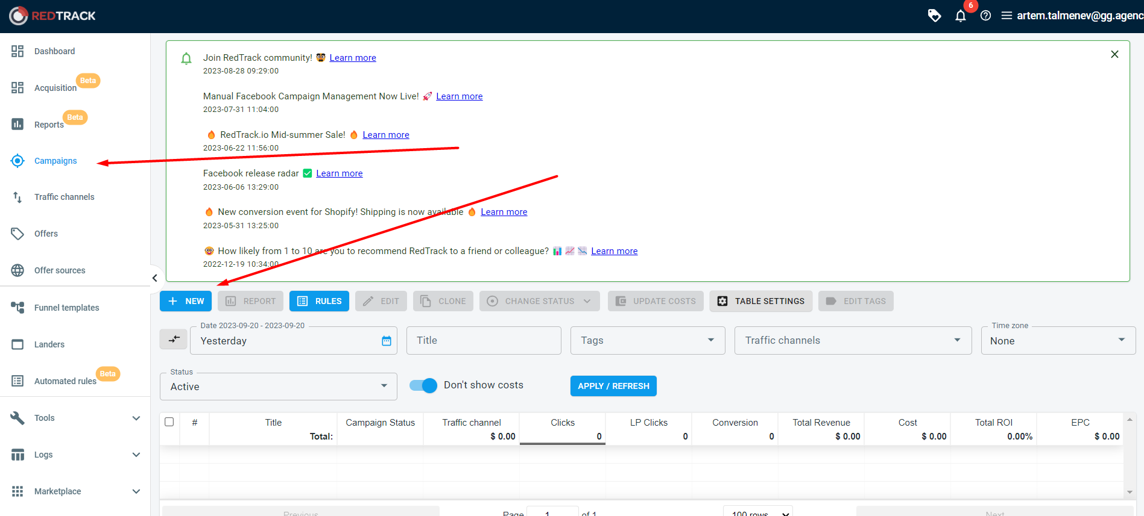
Task: Open Learn more link for Facebook release radar
Action: [340, 173]
